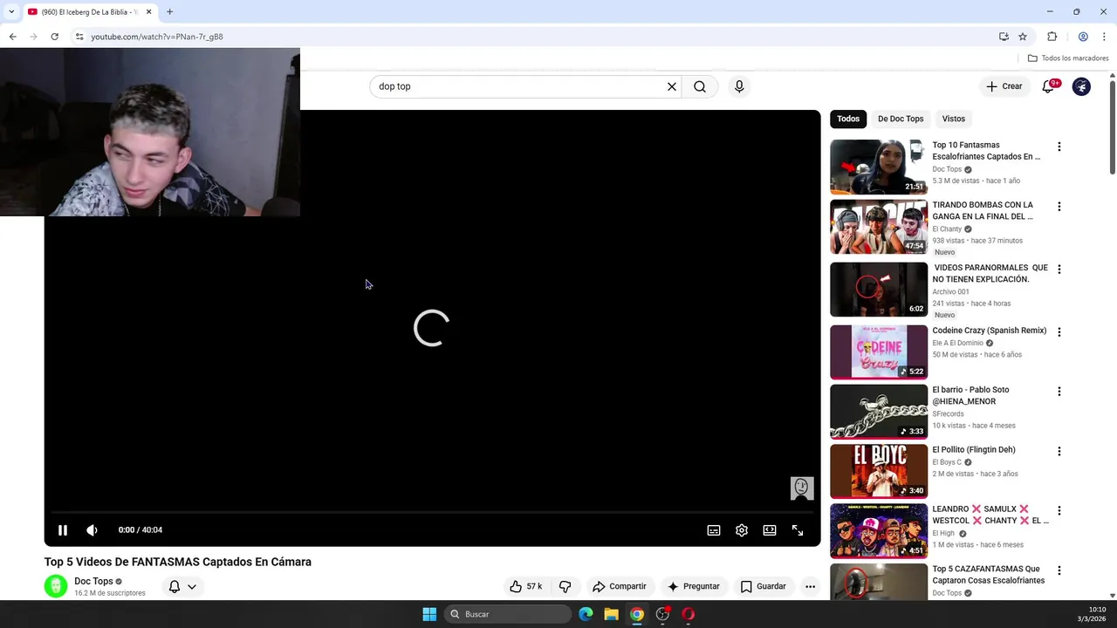Open the account avatar menu

[x=1081, y=86]
